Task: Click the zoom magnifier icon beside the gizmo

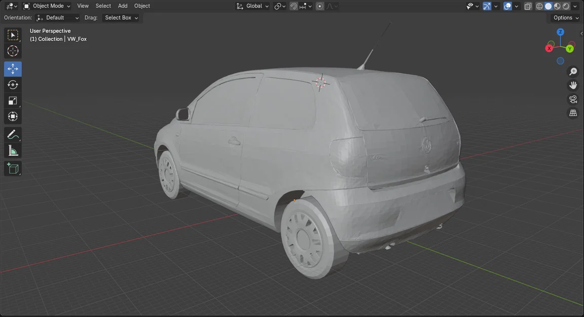Action: (x=573, y=71)
